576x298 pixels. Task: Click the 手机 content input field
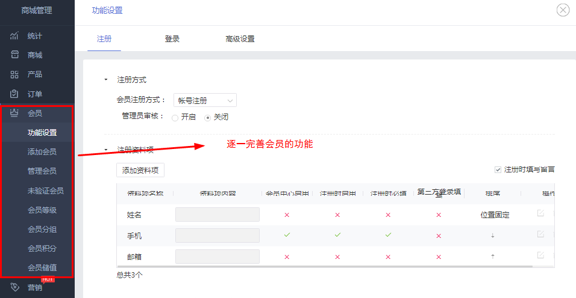(218, 236)
